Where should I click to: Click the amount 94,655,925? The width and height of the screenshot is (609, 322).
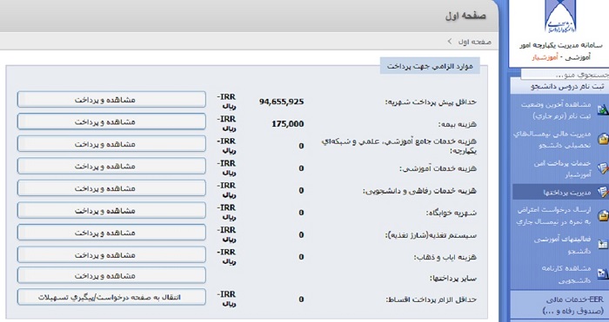coord(281,102)
